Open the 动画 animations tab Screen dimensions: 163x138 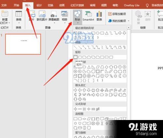[x=62, y=5]
